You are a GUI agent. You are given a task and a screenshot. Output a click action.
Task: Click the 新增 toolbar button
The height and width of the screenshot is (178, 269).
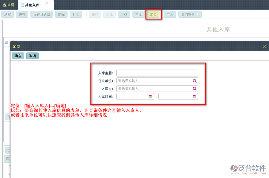[7, 14]
